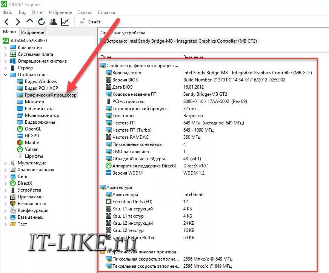Expand the Сервер tree node
Viewport: 329px width, 273px height.
coord(5,68)
